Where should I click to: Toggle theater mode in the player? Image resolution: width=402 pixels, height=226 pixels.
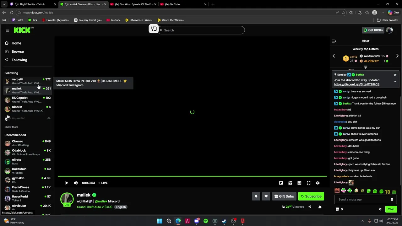[x=299, y=183]
